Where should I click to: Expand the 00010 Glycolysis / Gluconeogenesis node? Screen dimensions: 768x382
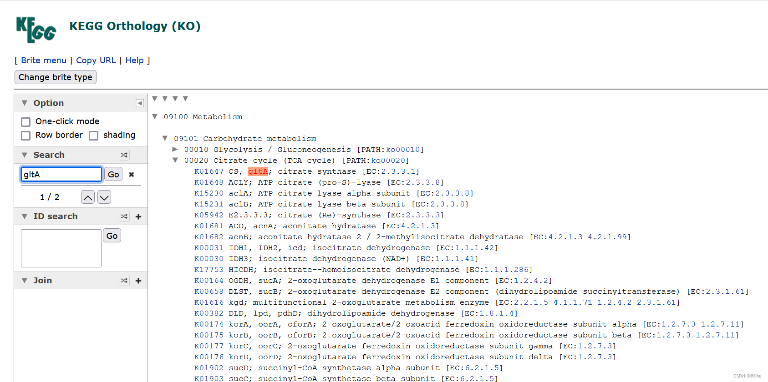click(175, 149)
